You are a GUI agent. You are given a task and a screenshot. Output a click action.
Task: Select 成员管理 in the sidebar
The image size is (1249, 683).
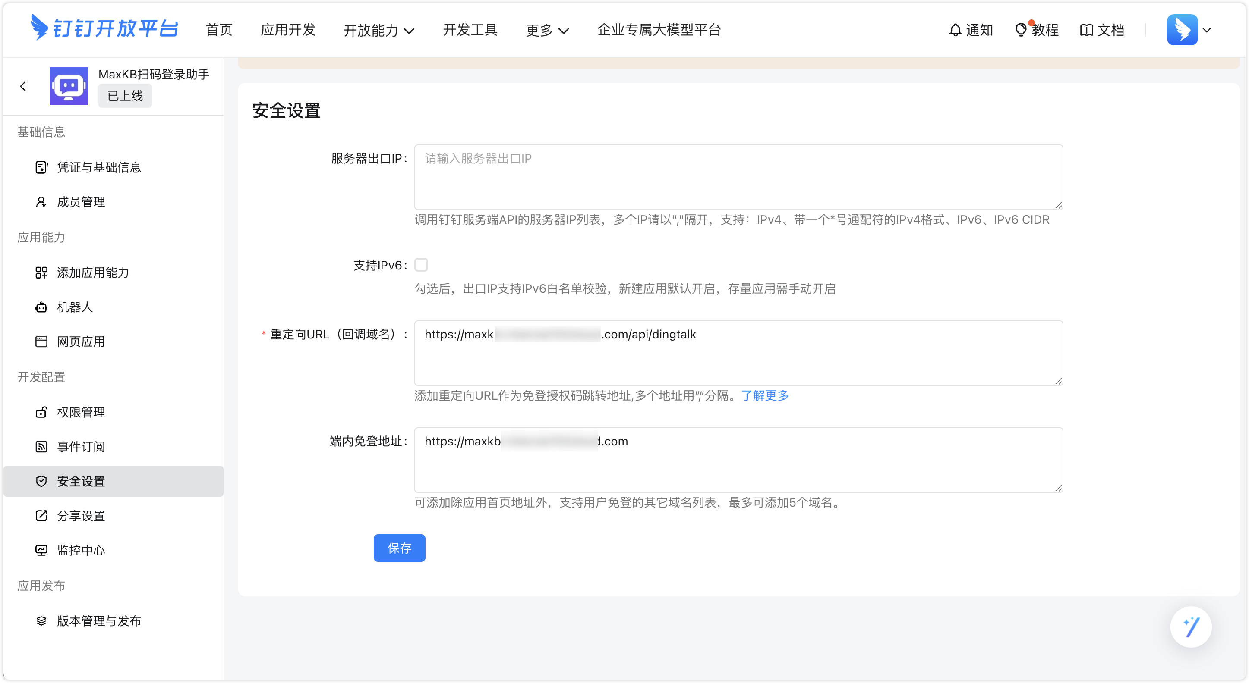click(x=80, y=202)
